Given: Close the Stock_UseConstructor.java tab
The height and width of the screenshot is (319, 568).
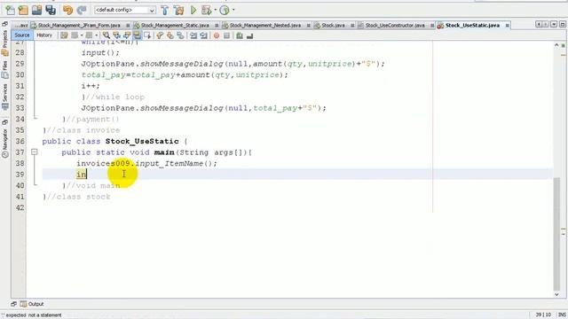Looking at the screenshot, I should click(x=432, y=26).
